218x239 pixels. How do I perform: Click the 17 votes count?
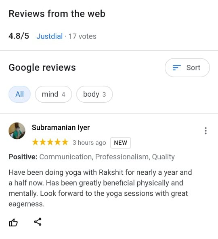[82, 36]
